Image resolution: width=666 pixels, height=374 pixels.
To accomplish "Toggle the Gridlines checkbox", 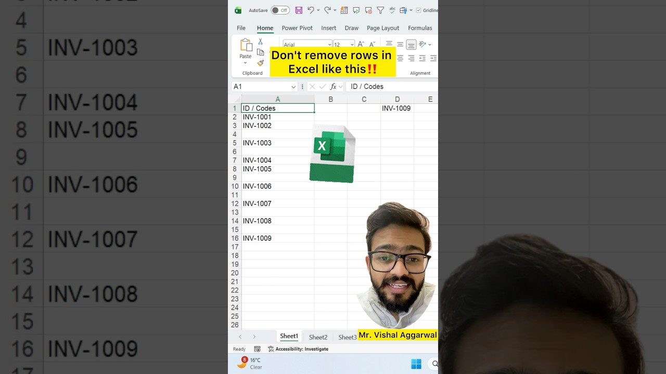I will [x=418, y=10].
